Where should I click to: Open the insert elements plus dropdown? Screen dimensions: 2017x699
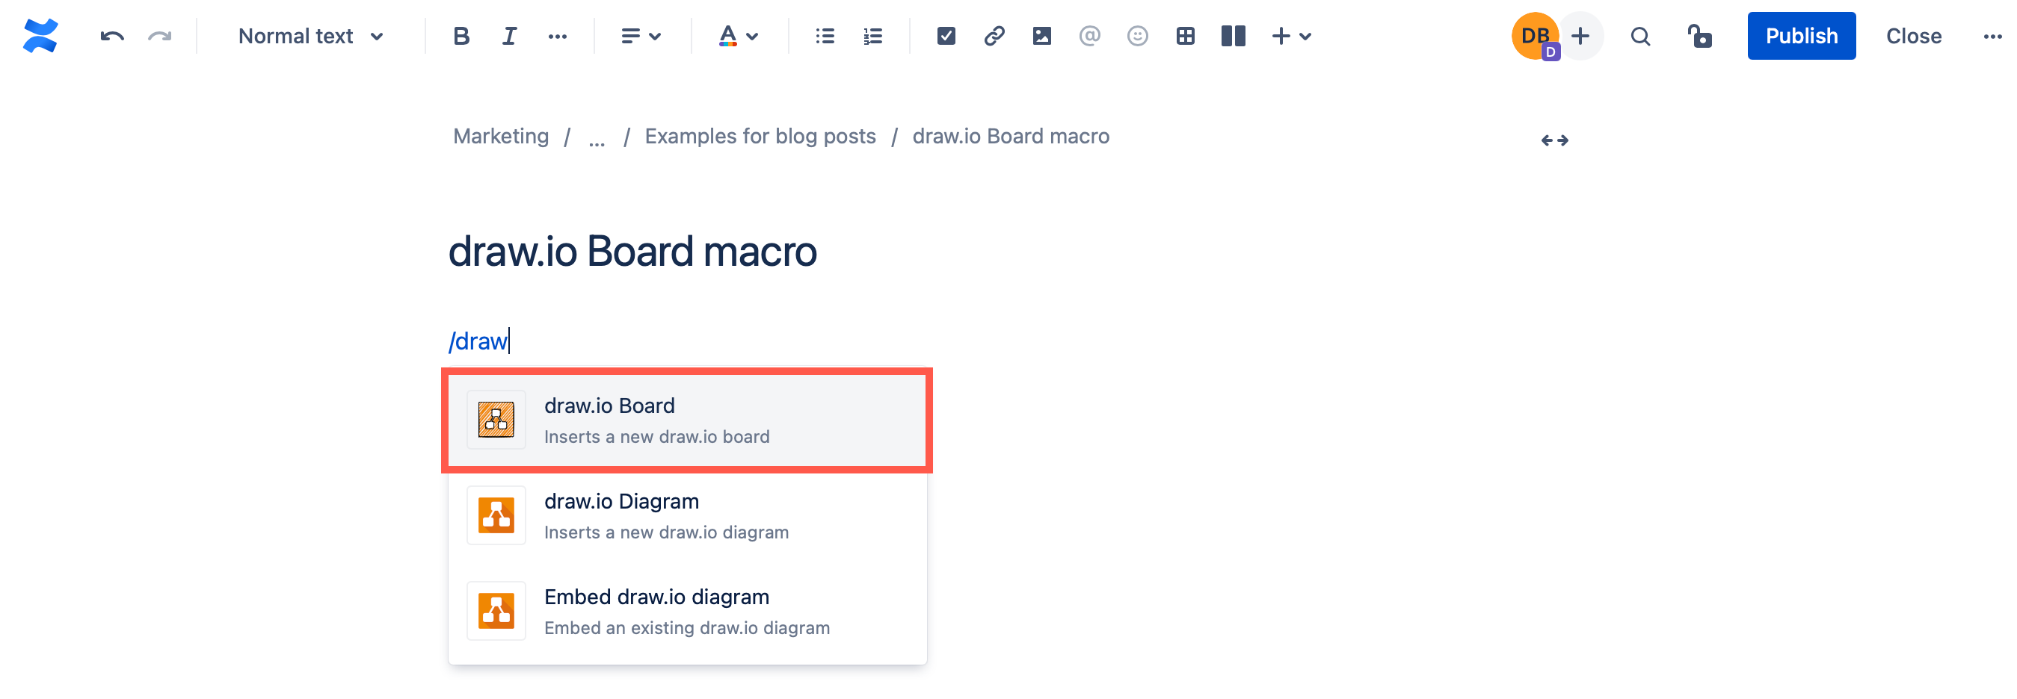point(1291,35)
